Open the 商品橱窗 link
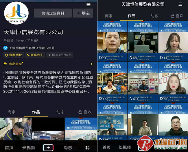Image resolution: width=188 pixels, height=152 pixels. coord(15,64)
